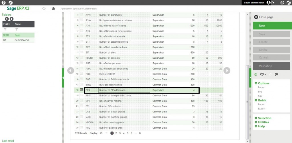This screenshot has width=292, height=143.
Task: Choose Log under Options
Action: tap(260, 92)
